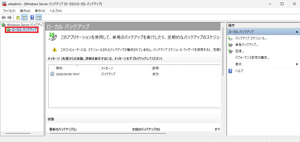This screenshot has width=300, height=142.
Task: Click the Windows Server バックアップ tree icon
Action: click(x=3, y=25)
